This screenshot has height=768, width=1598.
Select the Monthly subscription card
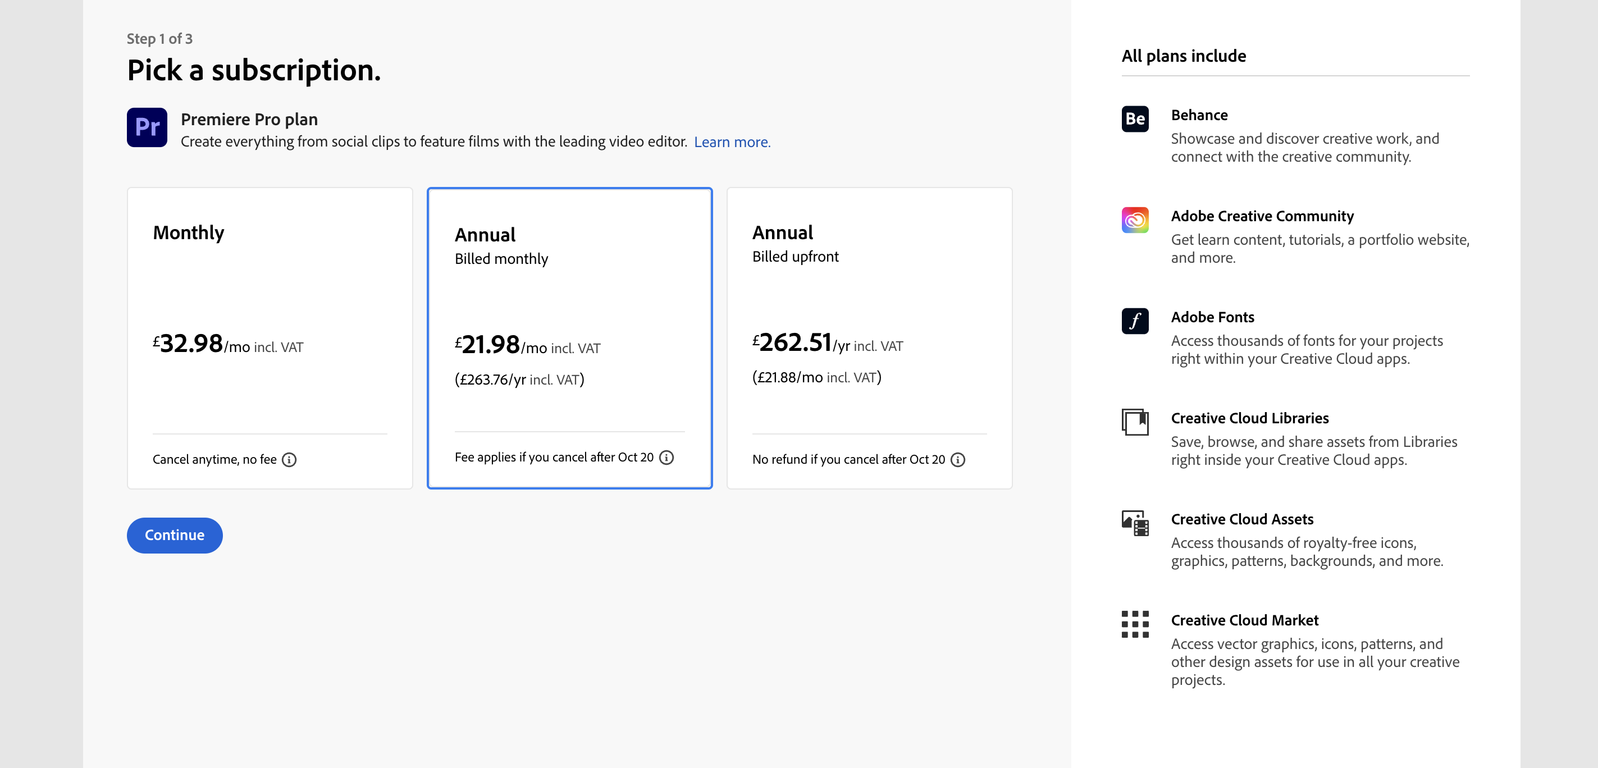[x=270, y=338]
